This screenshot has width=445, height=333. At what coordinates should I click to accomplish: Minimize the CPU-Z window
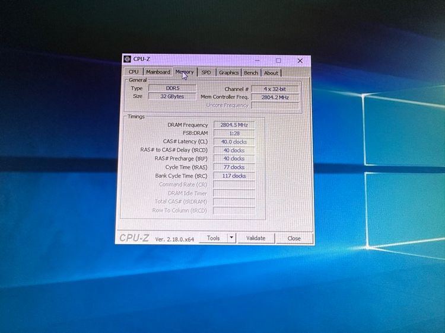[257, 60]
